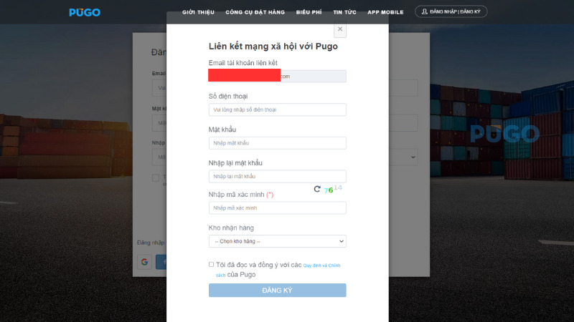Open Quy định và Chính sách link
This screenshot has height=322, width=574.
click(321, 265)
